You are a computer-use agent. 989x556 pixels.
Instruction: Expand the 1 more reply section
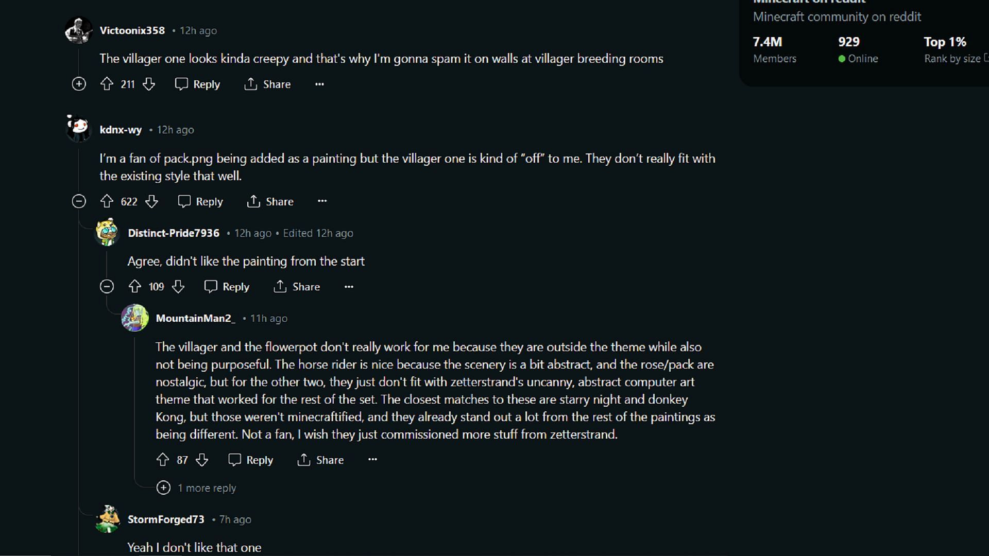[x=197, y=488]
